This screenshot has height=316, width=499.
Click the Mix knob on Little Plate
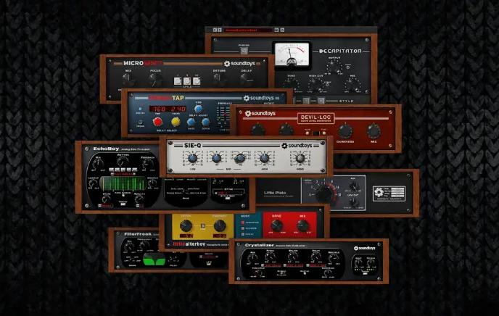pos(353,186)
